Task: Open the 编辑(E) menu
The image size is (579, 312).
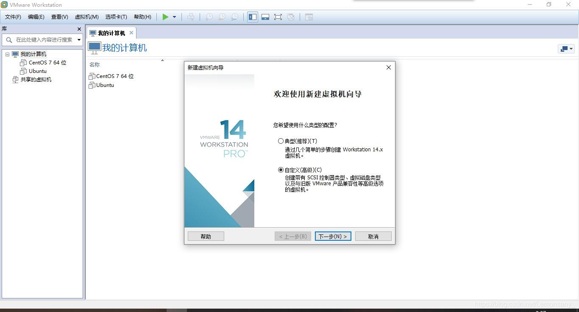Action: click(36, 17)
